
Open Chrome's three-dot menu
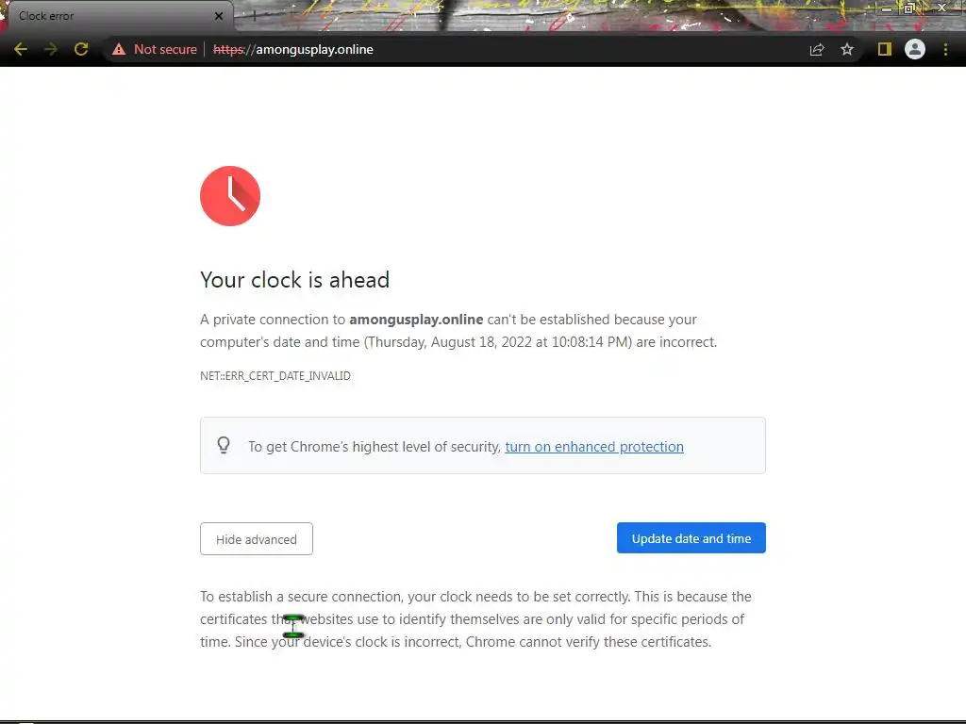coord(945,49)
